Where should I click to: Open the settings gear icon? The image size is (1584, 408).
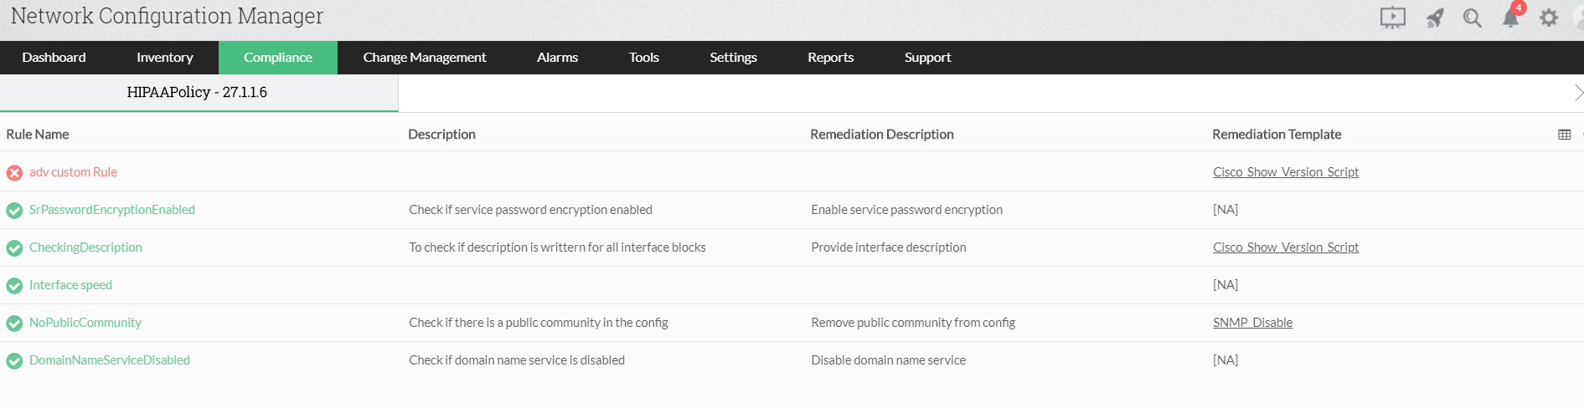coord(1549,18)
